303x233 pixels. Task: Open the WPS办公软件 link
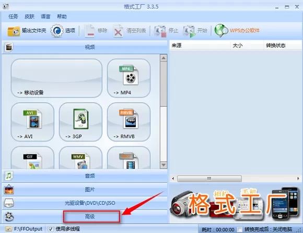pyautogui.click(x=244, y=30)
